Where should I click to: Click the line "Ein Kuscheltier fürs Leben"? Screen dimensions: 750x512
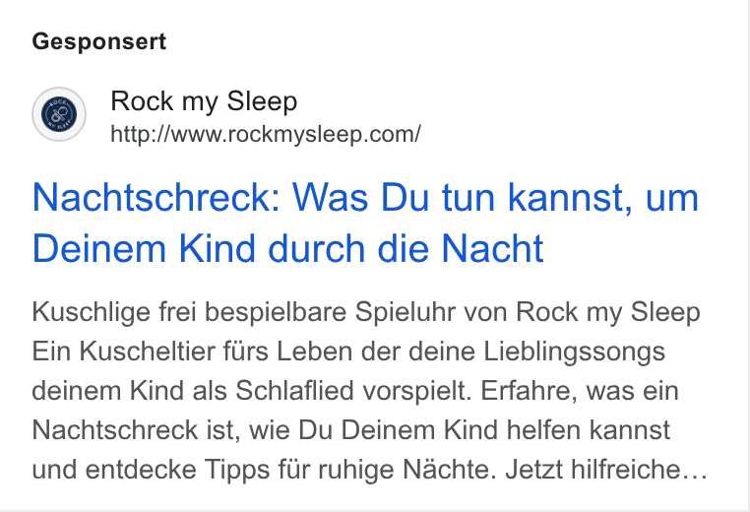193,352
